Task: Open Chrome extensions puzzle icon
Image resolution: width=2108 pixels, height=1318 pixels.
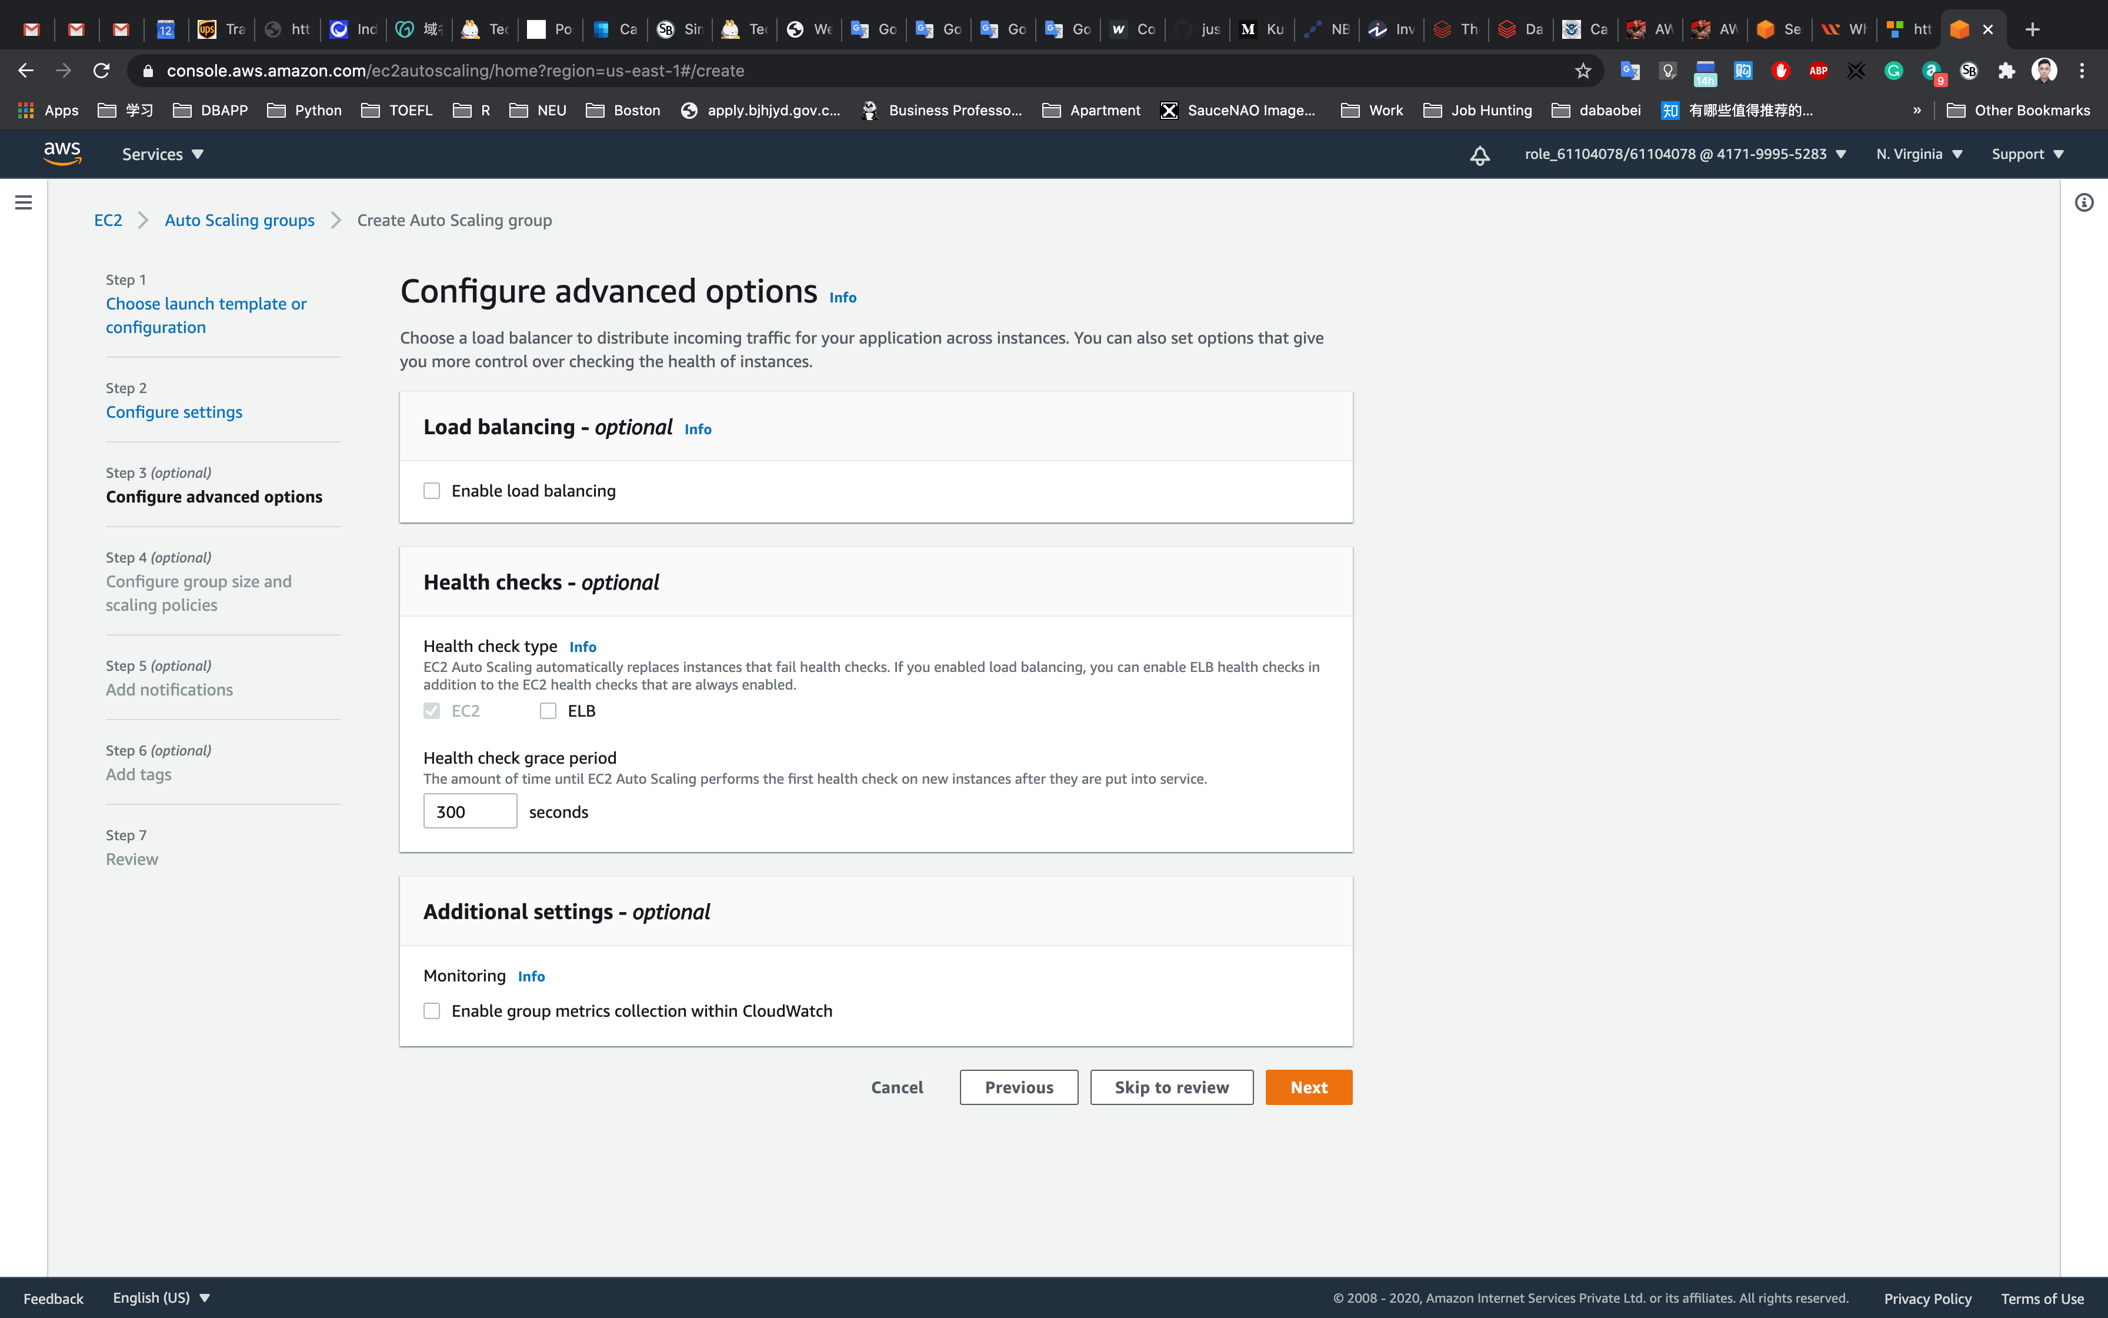Action: click(x=2006, y=71)
